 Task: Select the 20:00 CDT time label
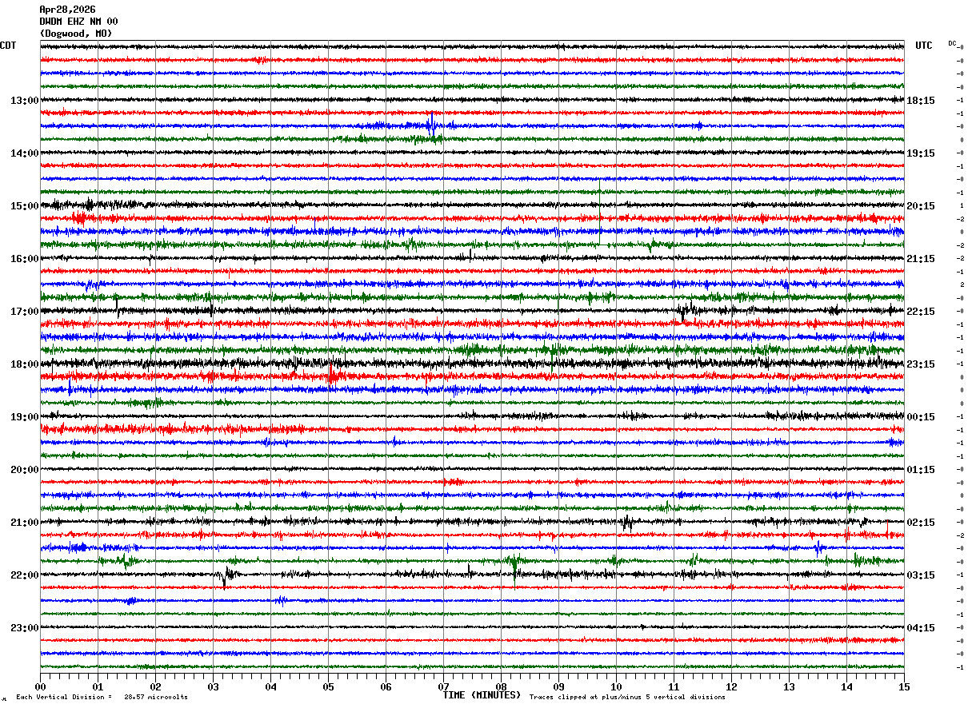[25, 470]
